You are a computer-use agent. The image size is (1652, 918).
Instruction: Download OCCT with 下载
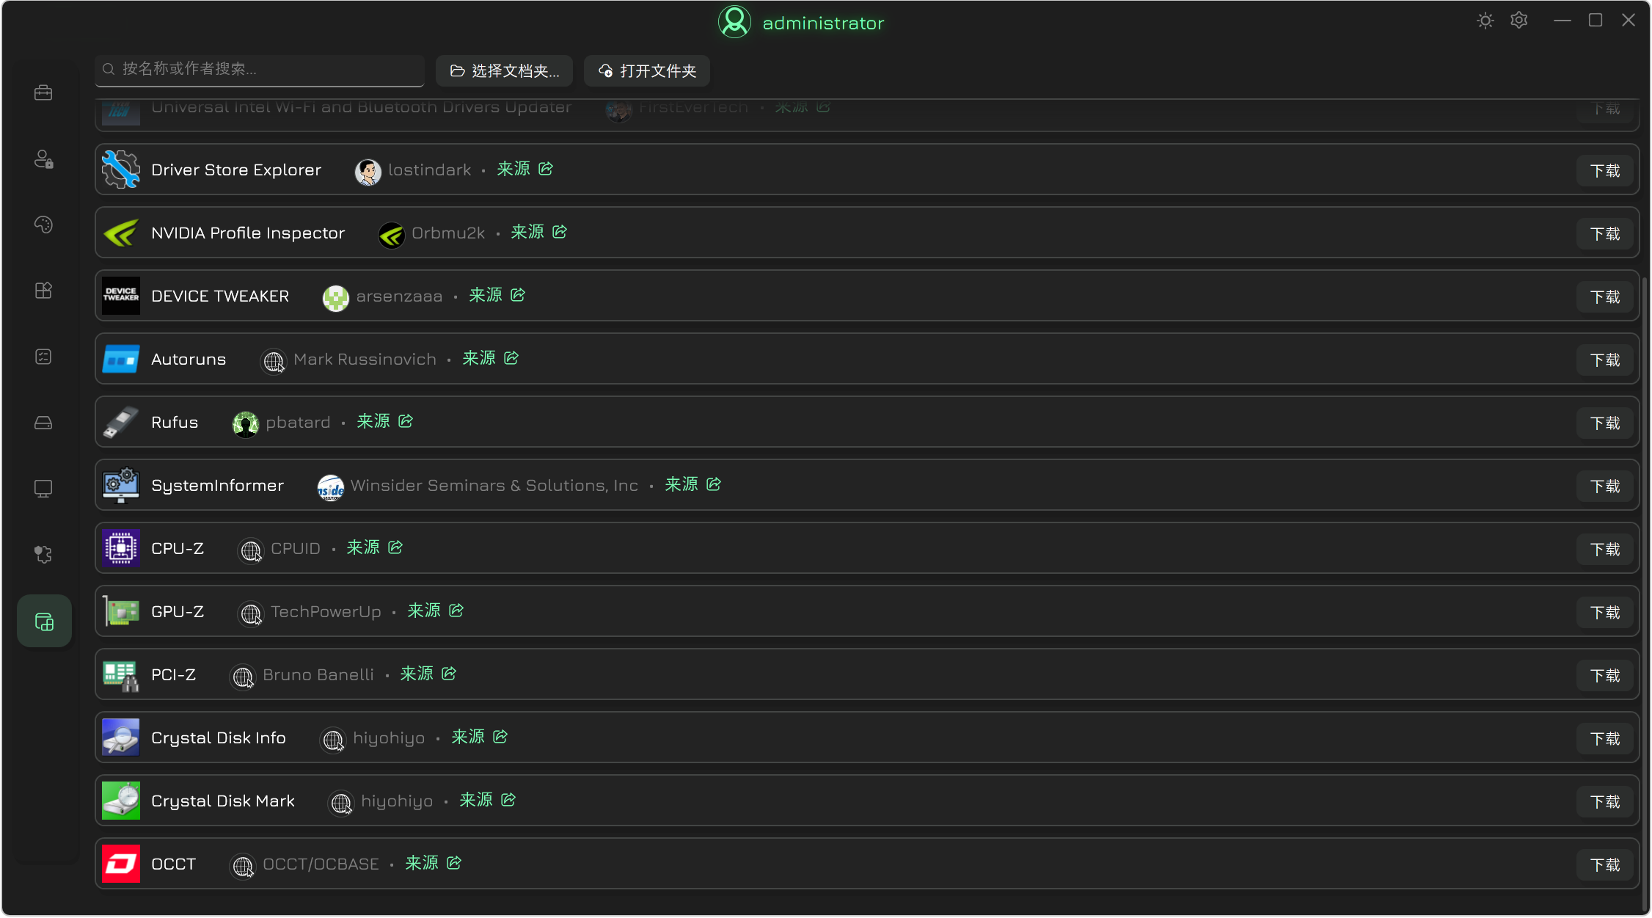[x=1605, y=864]
